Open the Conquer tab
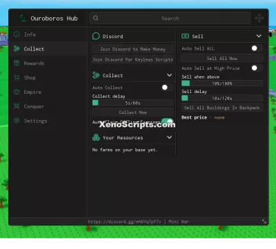This screenshot has width=276, height=249. pyautogui.click(x=48, y=106)
